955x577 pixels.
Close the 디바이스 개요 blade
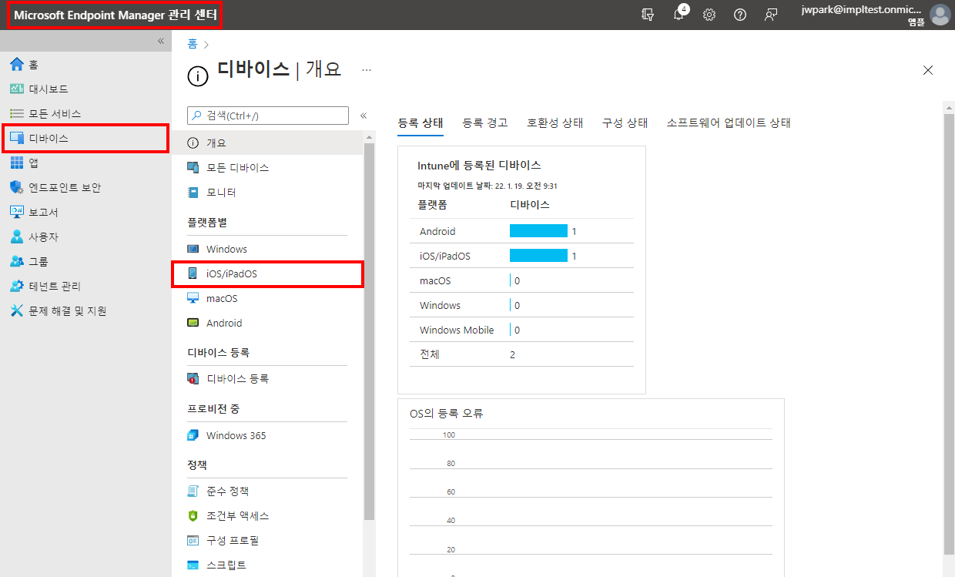click(928, 70)
